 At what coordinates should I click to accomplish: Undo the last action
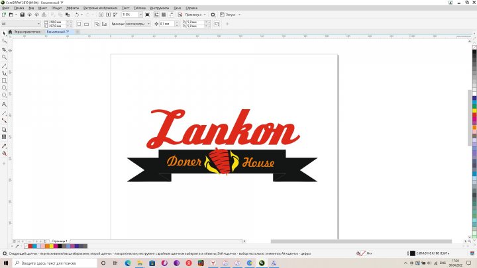pos(77,15)
